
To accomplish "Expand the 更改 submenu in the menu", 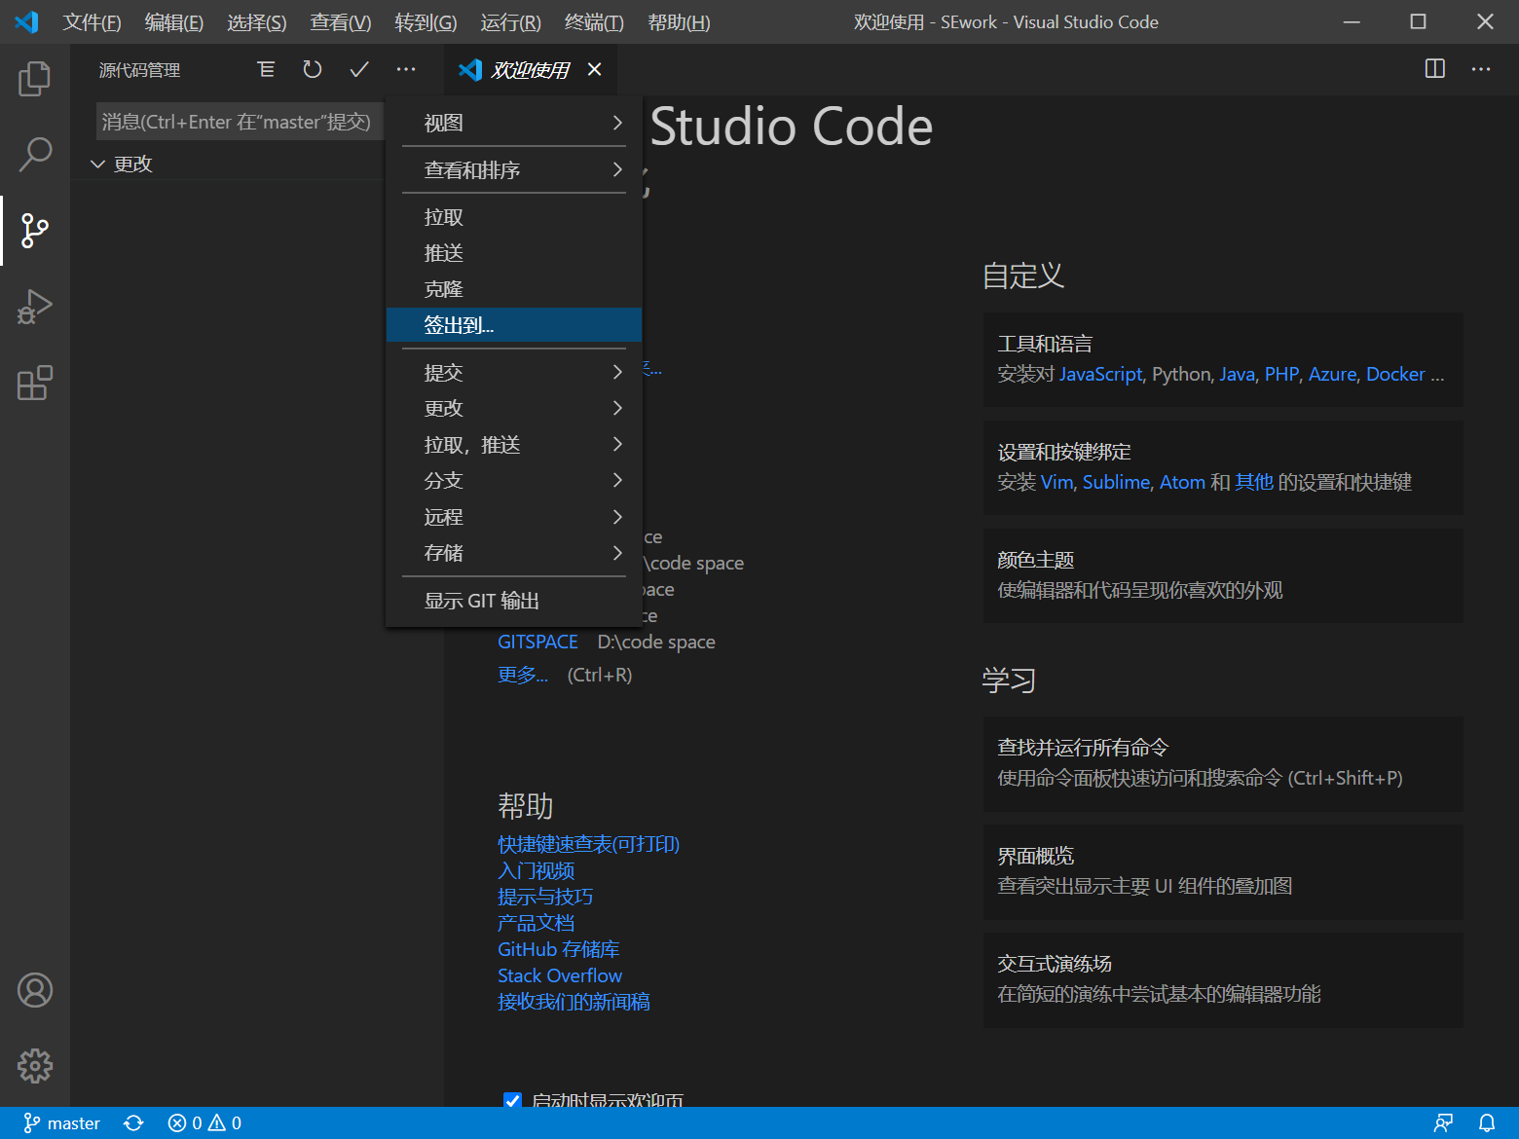I will coord(514,408).
